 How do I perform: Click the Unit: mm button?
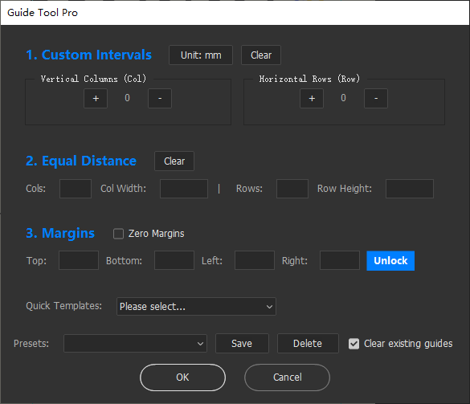coord(201,55)
